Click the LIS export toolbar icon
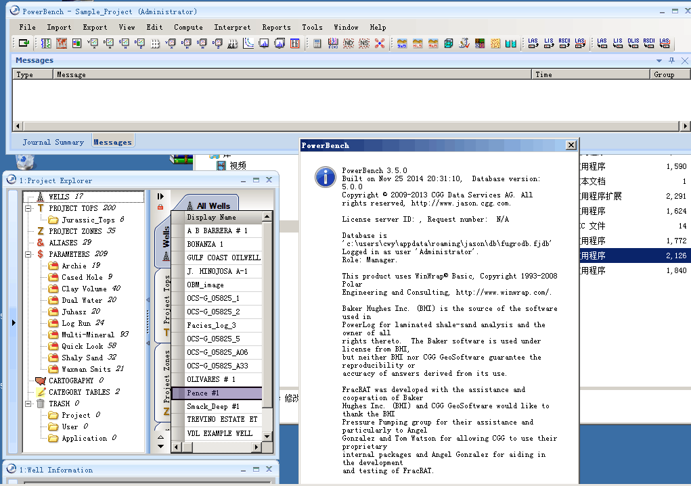The height and width of the screenshot is (486, 691). [549, 43]
